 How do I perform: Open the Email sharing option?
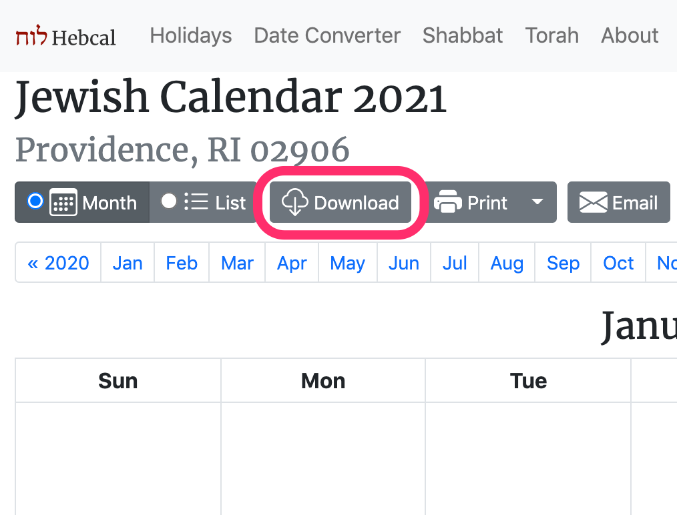pyautogui.click(x=619, y=202)
